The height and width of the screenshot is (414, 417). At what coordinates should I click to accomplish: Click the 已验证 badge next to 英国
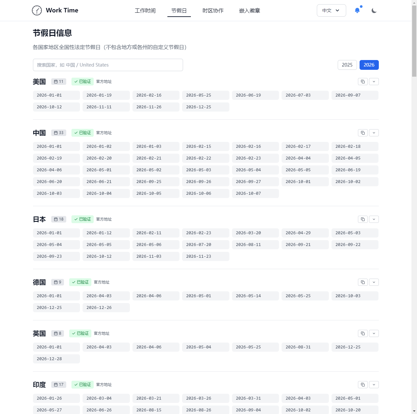click(x=80, y=333)
